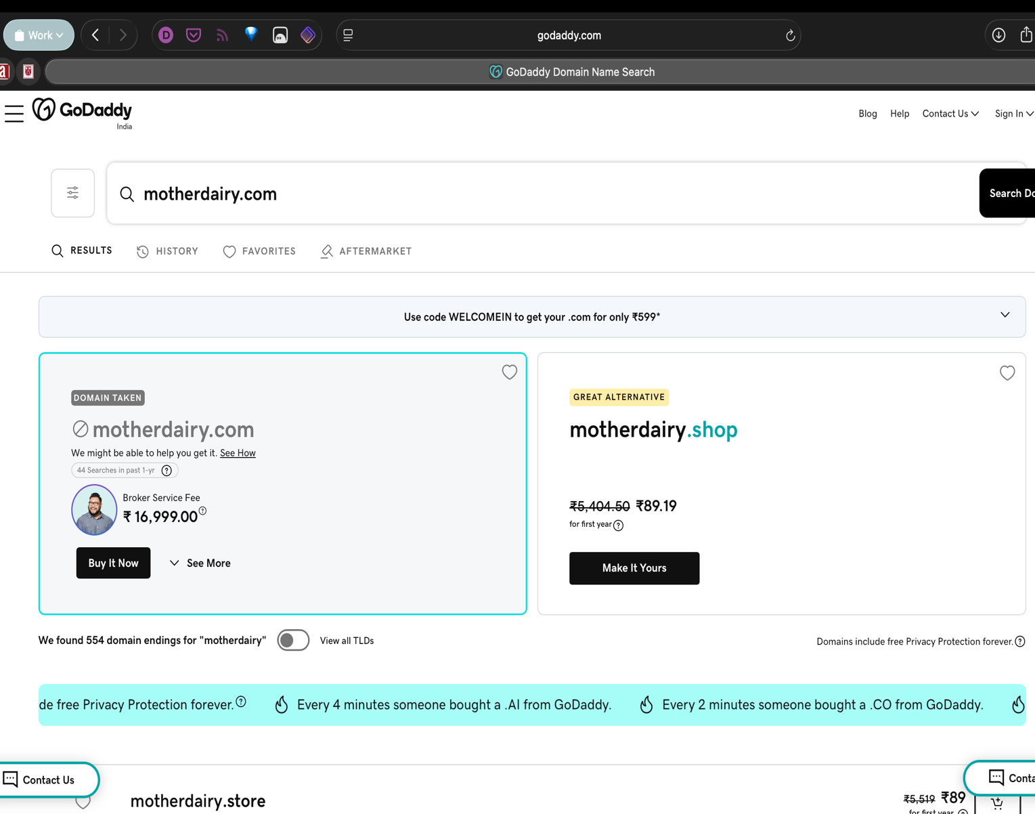The image size is (1035, 814).
Task: Expand the Contact Us header dropdown
Action: coord(950,114)
